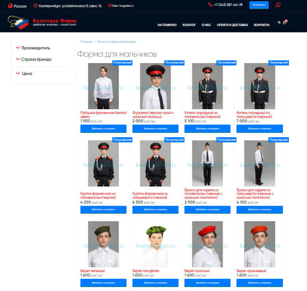Add Берет камуфляж to cart
The width and height of the screenshot is (307, 291).
click(x=155, y=283)
